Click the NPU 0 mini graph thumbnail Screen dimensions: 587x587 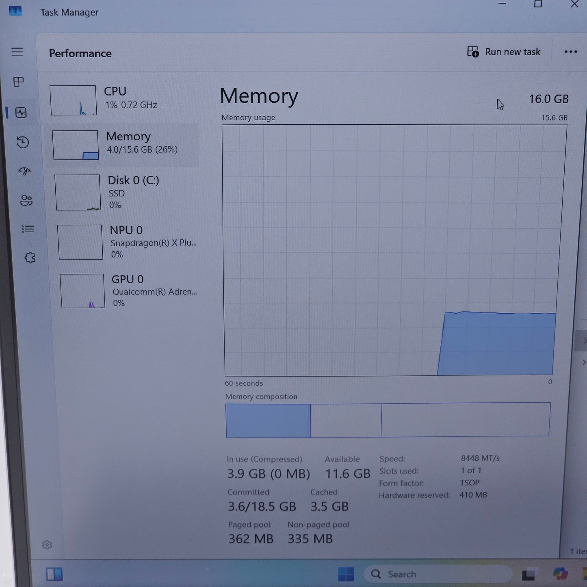point(80,242)
